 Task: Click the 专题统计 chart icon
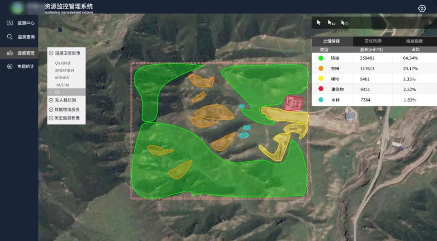pyautogui.click(x=10, y=66)
